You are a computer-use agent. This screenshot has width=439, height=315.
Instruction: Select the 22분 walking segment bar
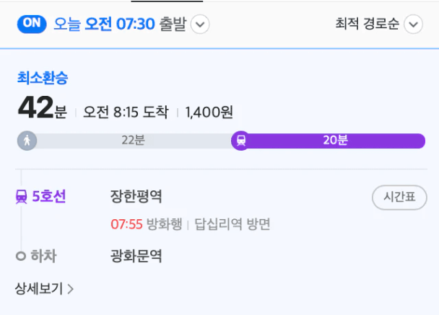click(133, 141)
